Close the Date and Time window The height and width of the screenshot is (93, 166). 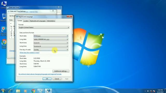(x=59, y=7)
